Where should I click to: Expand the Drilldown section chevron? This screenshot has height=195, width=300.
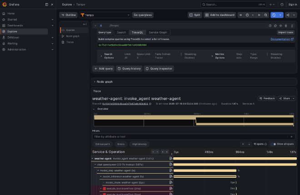tap(52, 38)
